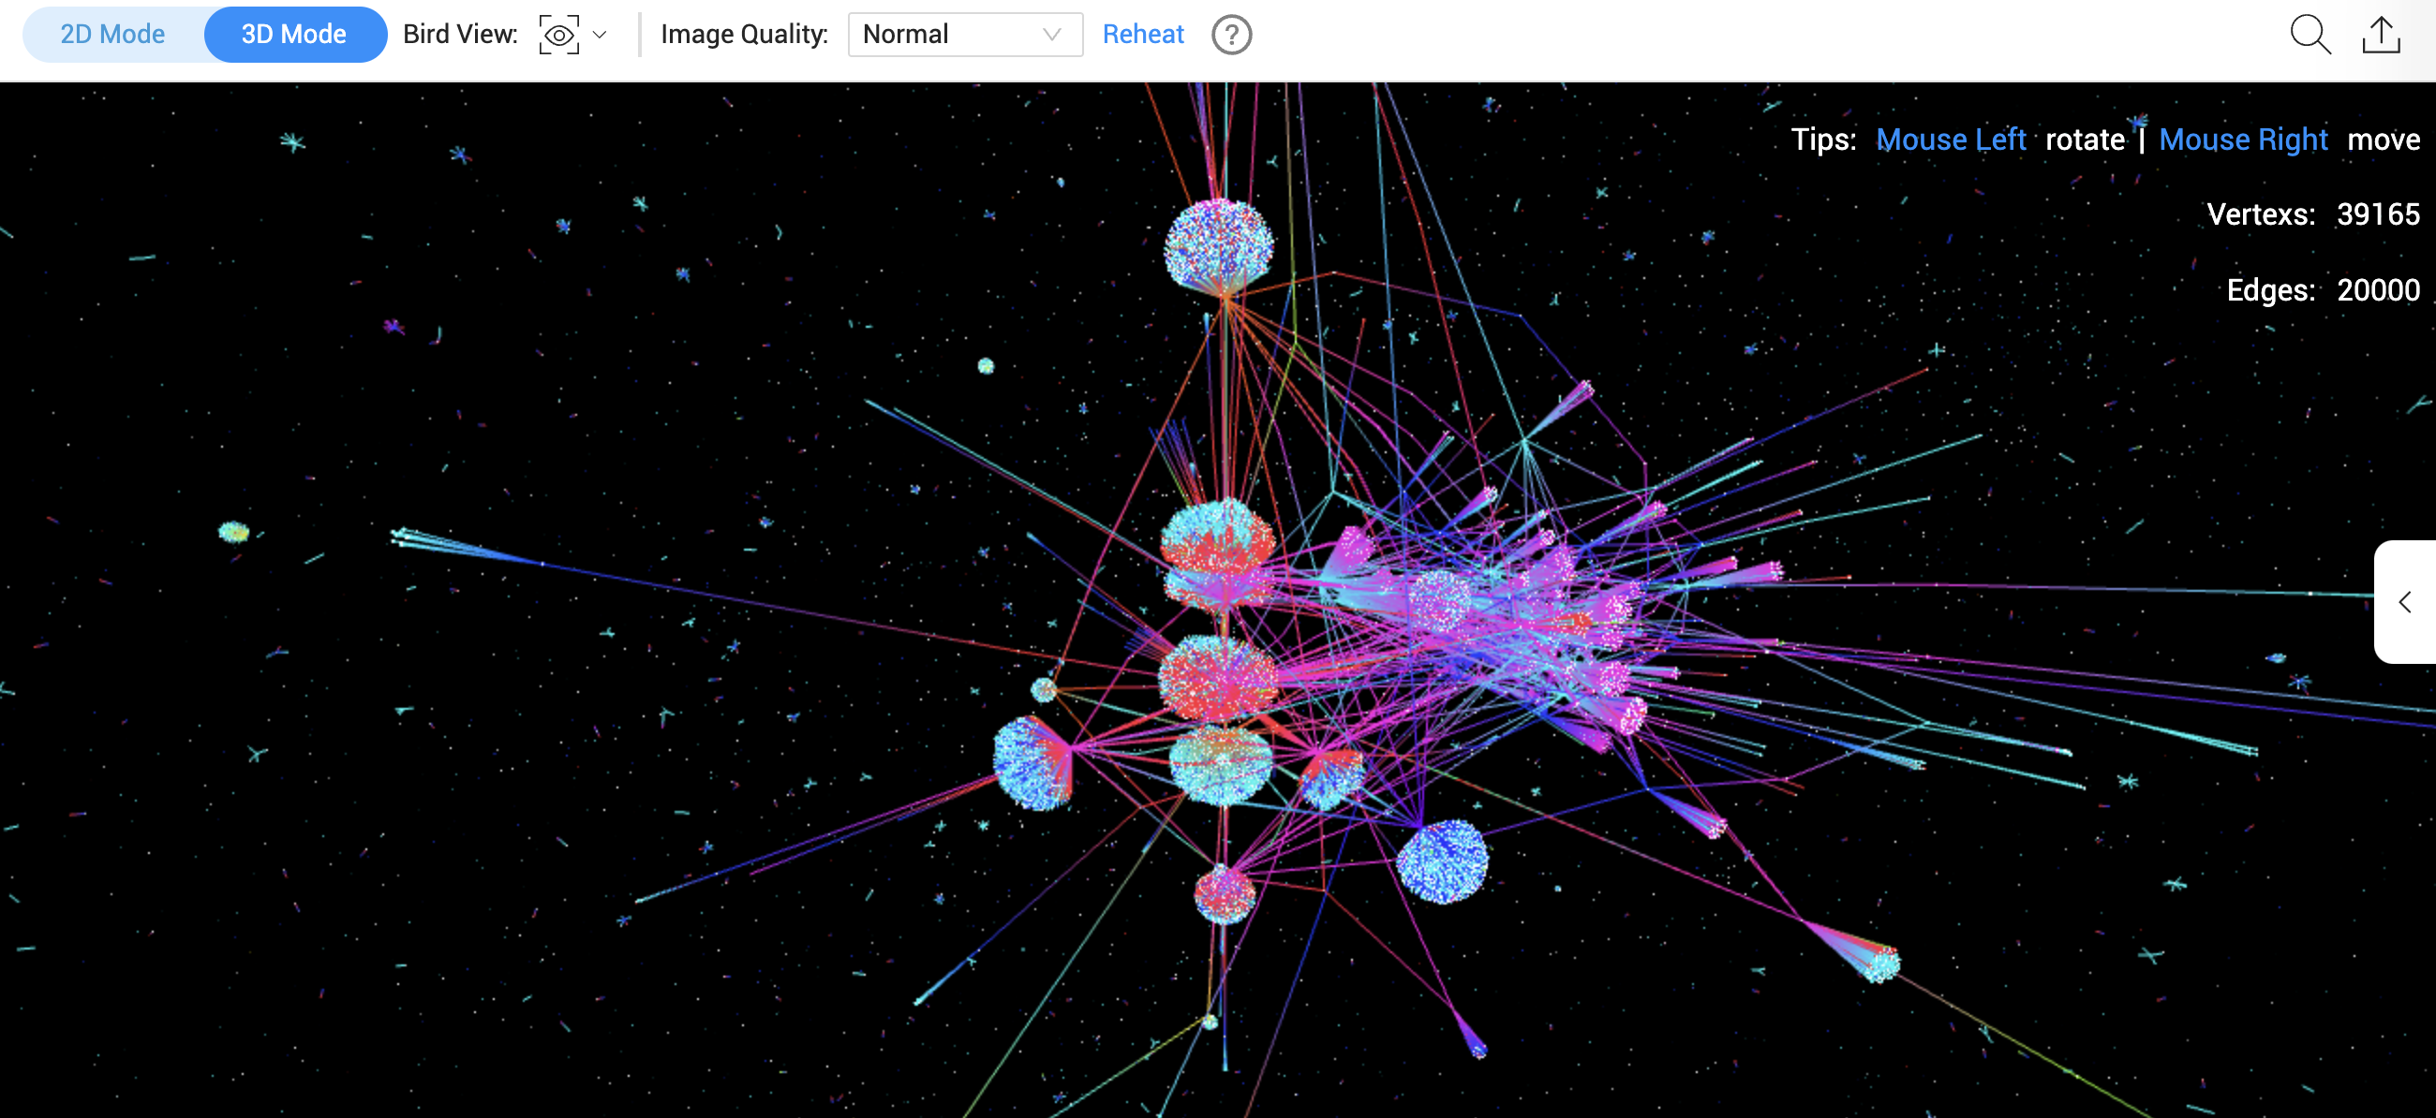Click the small yellow cluster on the left

pos(233,531)
